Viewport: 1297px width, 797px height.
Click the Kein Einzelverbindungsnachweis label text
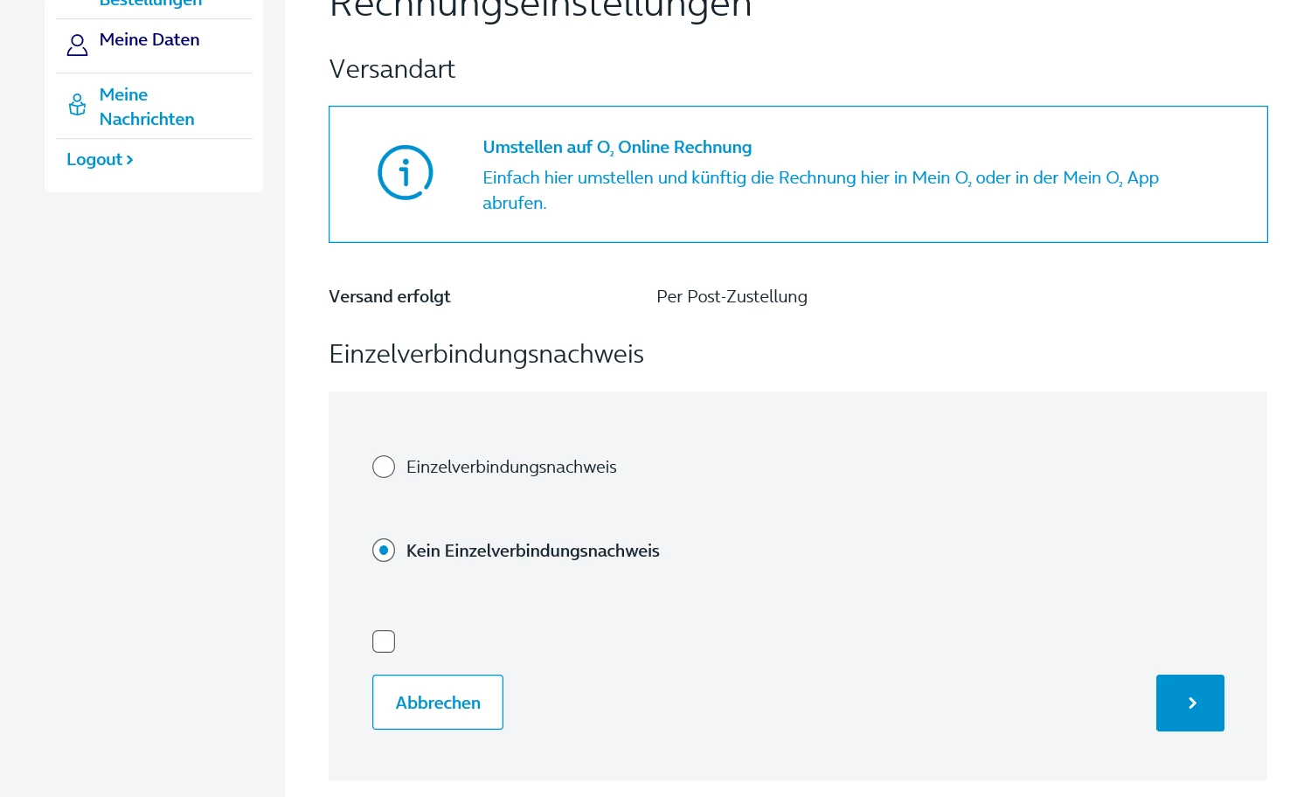(532, 551)
